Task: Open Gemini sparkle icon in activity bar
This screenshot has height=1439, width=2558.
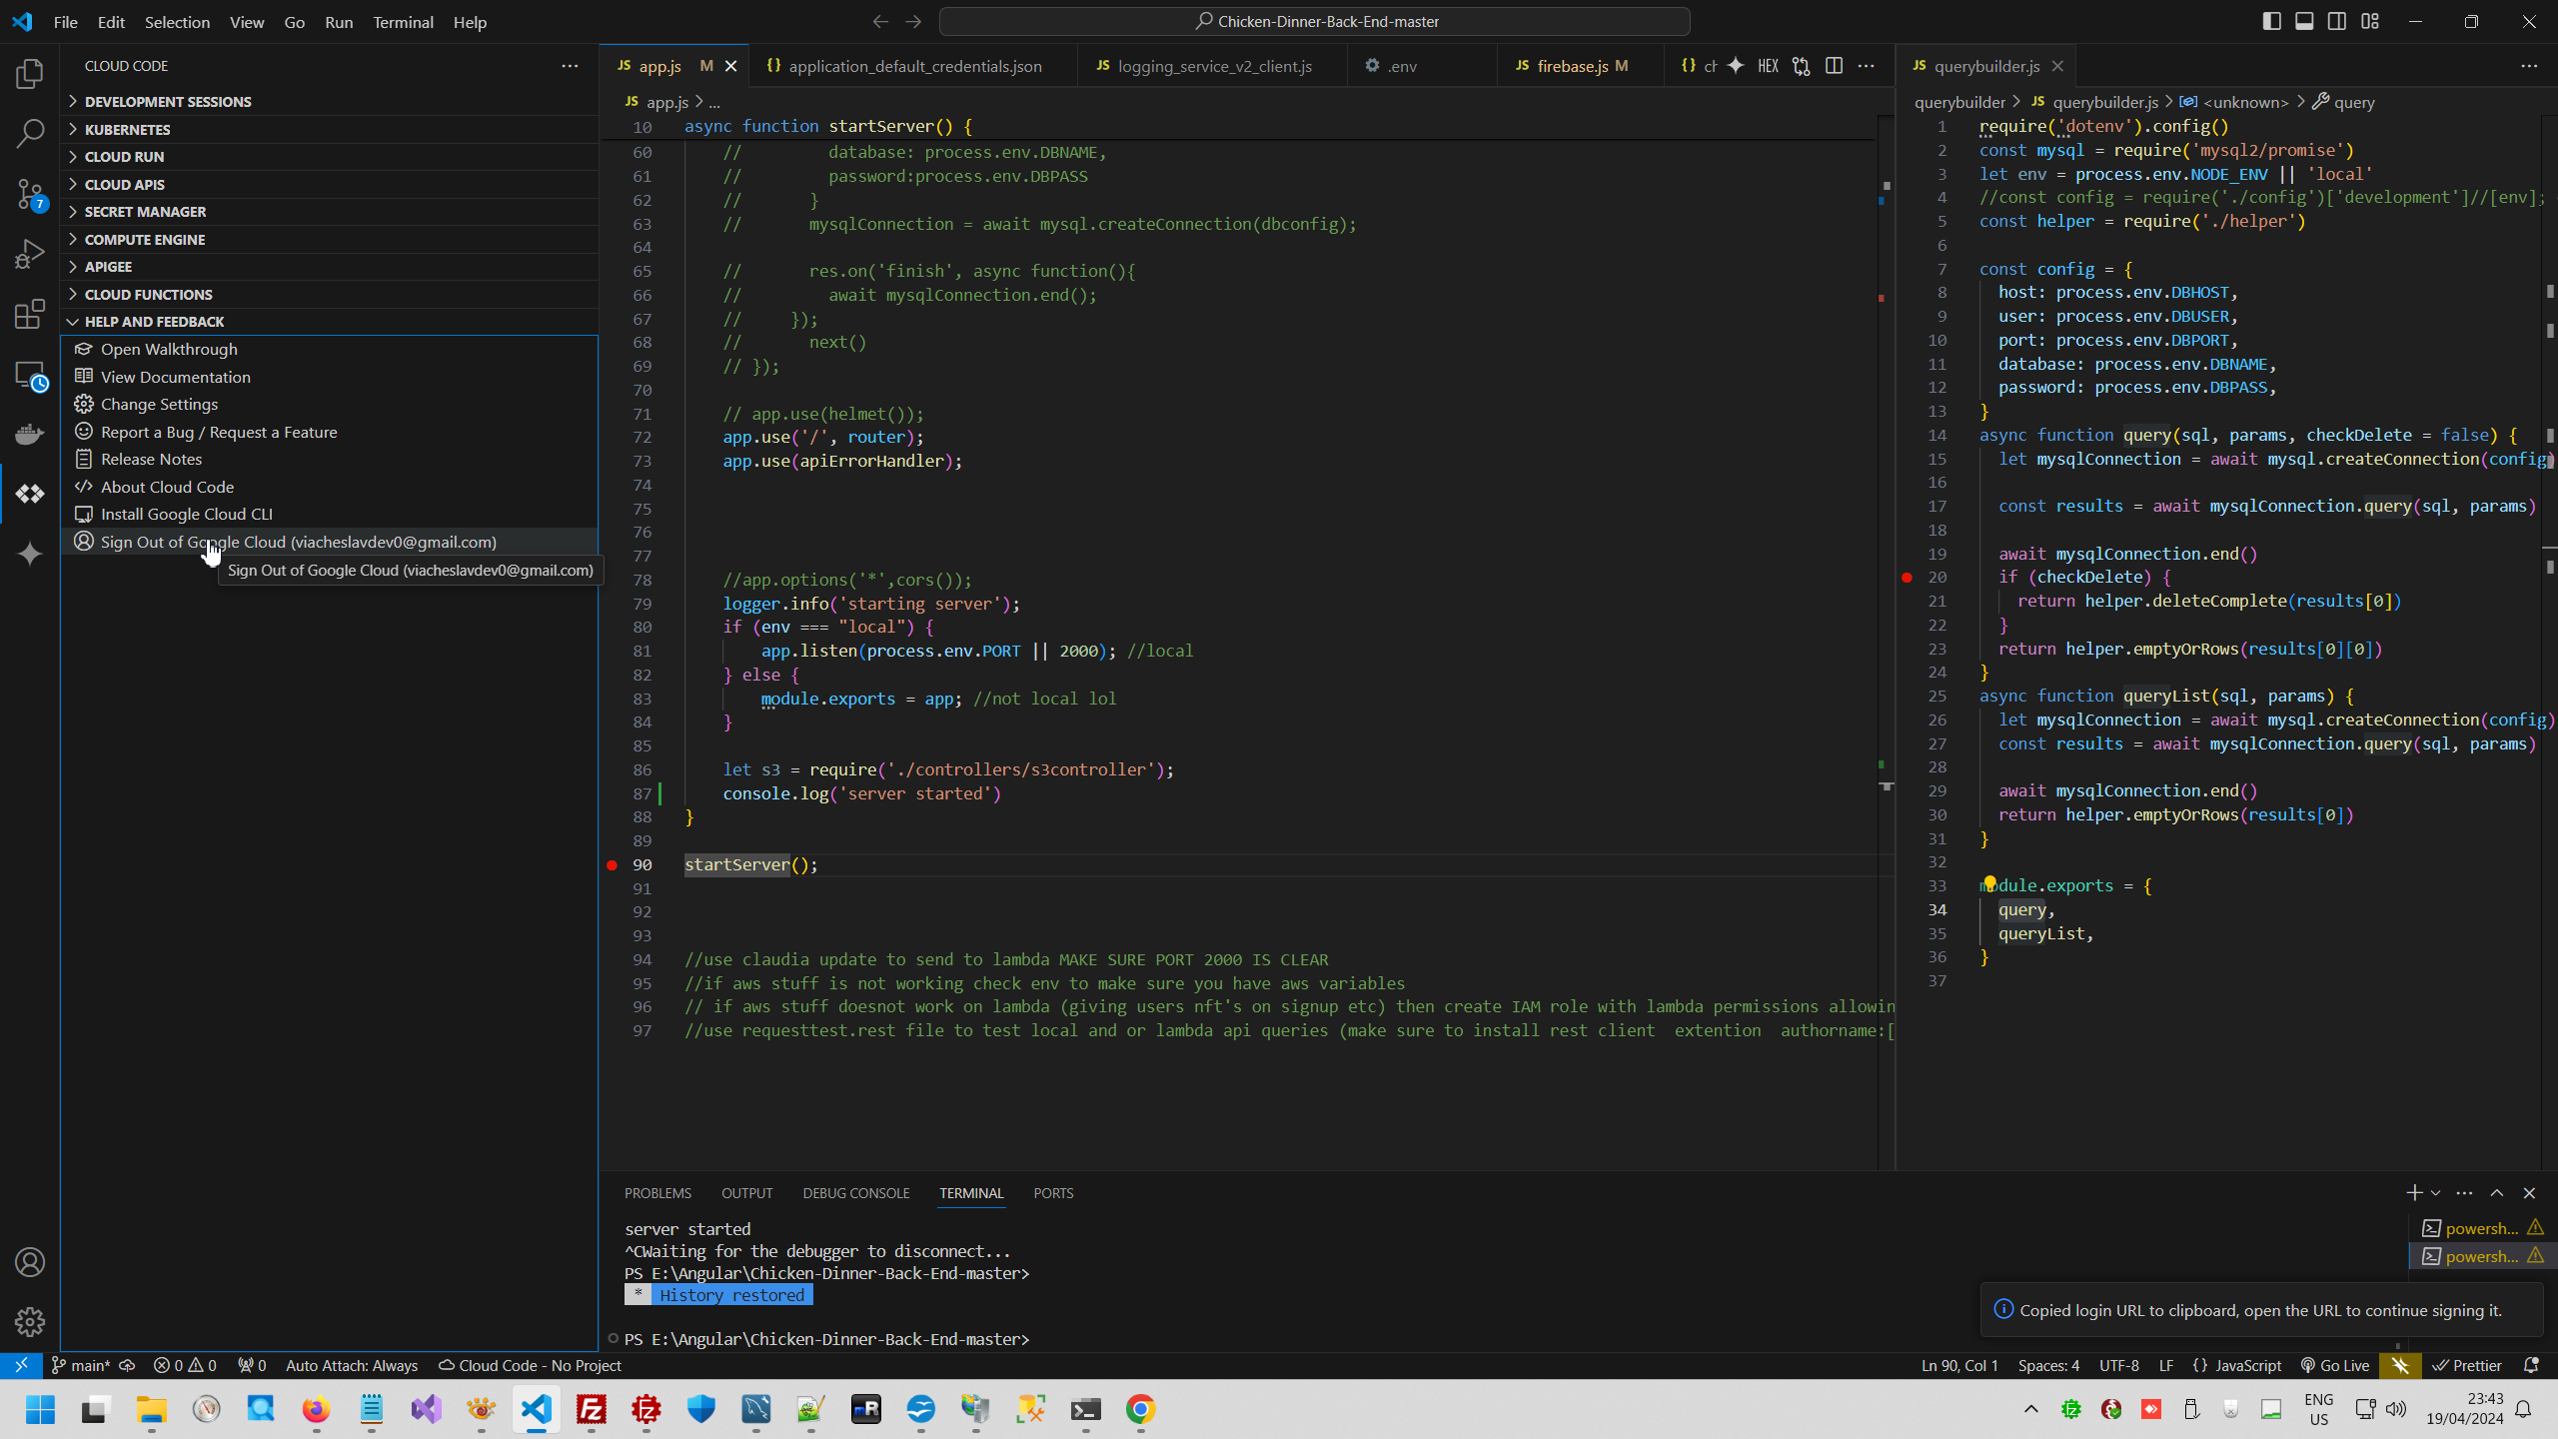Action: 30,554
